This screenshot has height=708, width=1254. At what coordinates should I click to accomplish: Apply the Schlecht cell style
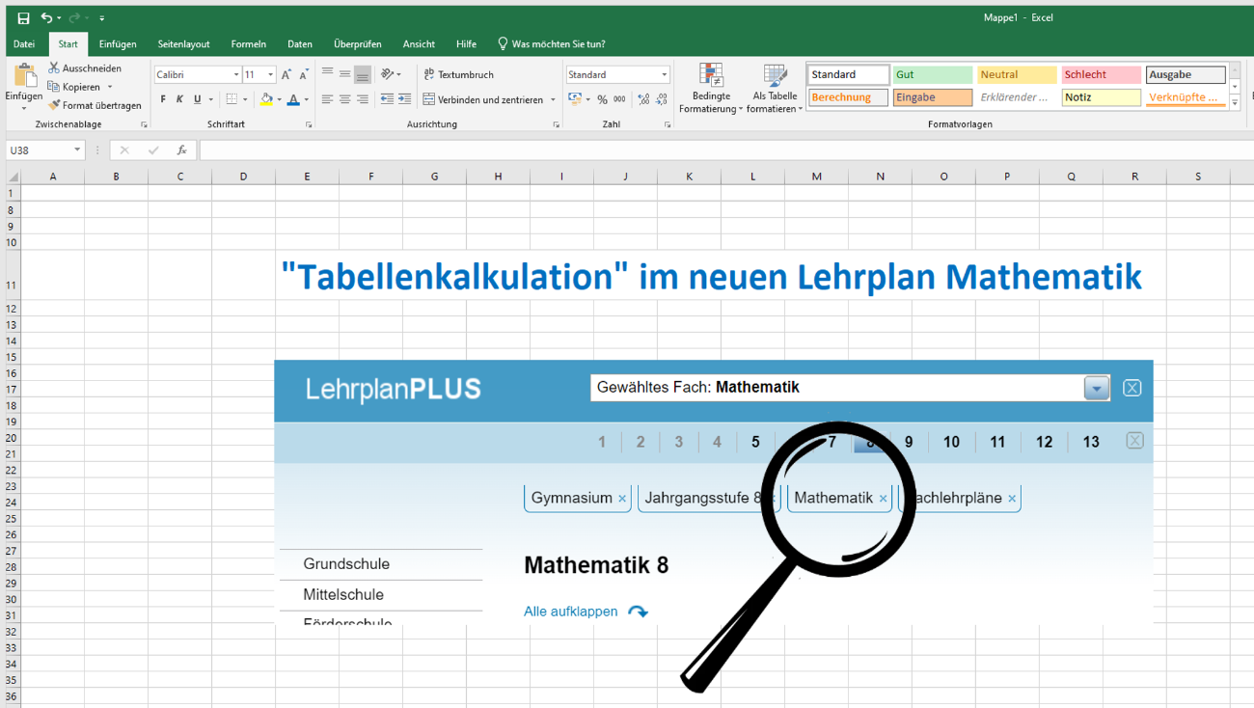click(1102, 74)
